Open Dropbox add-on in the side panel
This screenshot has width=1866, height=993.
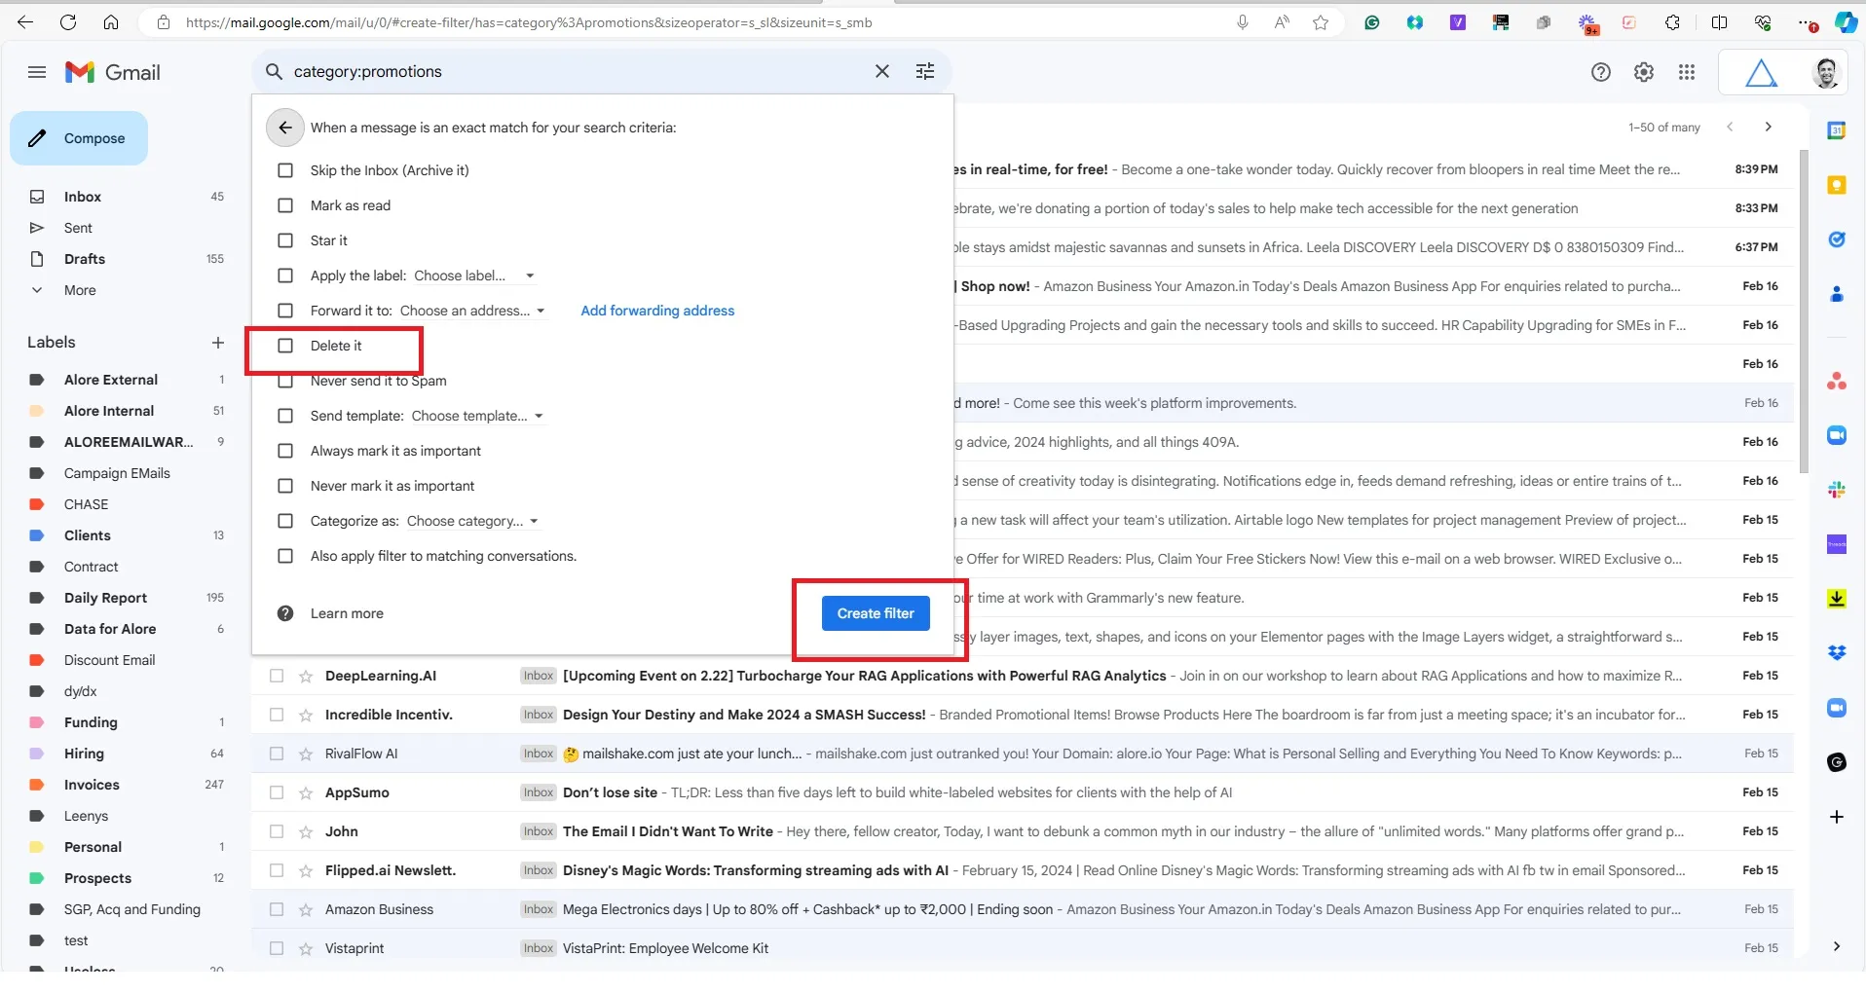[1837, 653]
